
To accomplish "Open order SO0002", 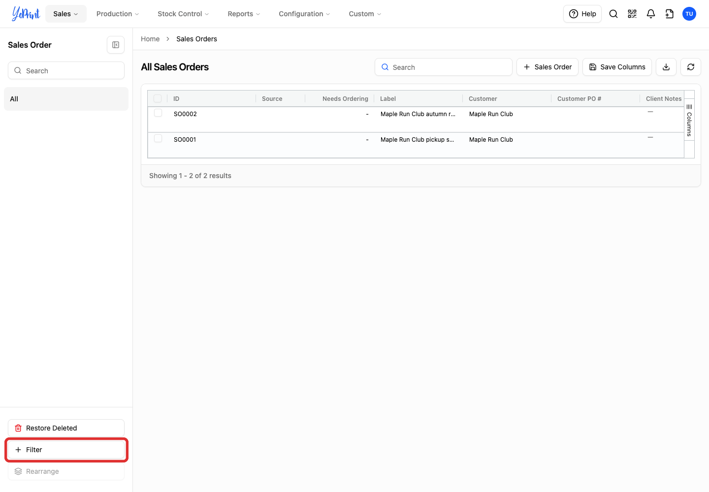I will click(x=185, y=114).
